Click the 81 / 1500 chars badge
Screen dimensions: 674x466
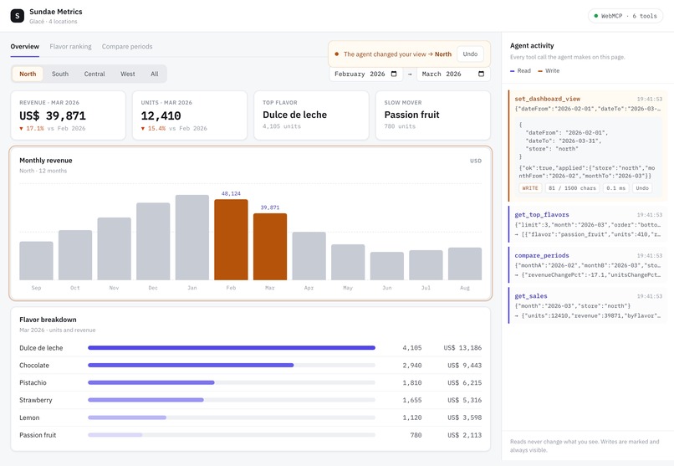[572, 188]
